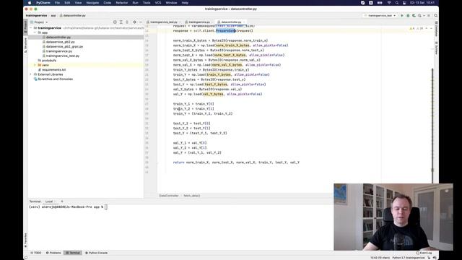462x260 pixels.
Task: Open the TODO tool window
Action: click(36, 253)
